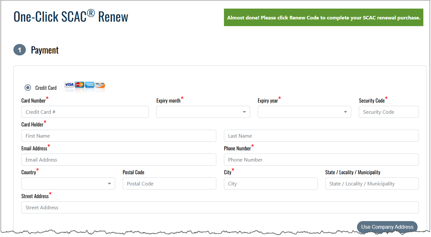Click the Street Address input field
The image size is (431, 237).
(220, 207)
